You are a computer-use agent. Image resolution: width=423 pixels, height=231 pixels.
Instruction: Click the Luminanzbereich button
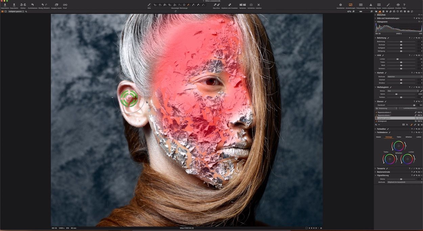(x=410, y=108)
